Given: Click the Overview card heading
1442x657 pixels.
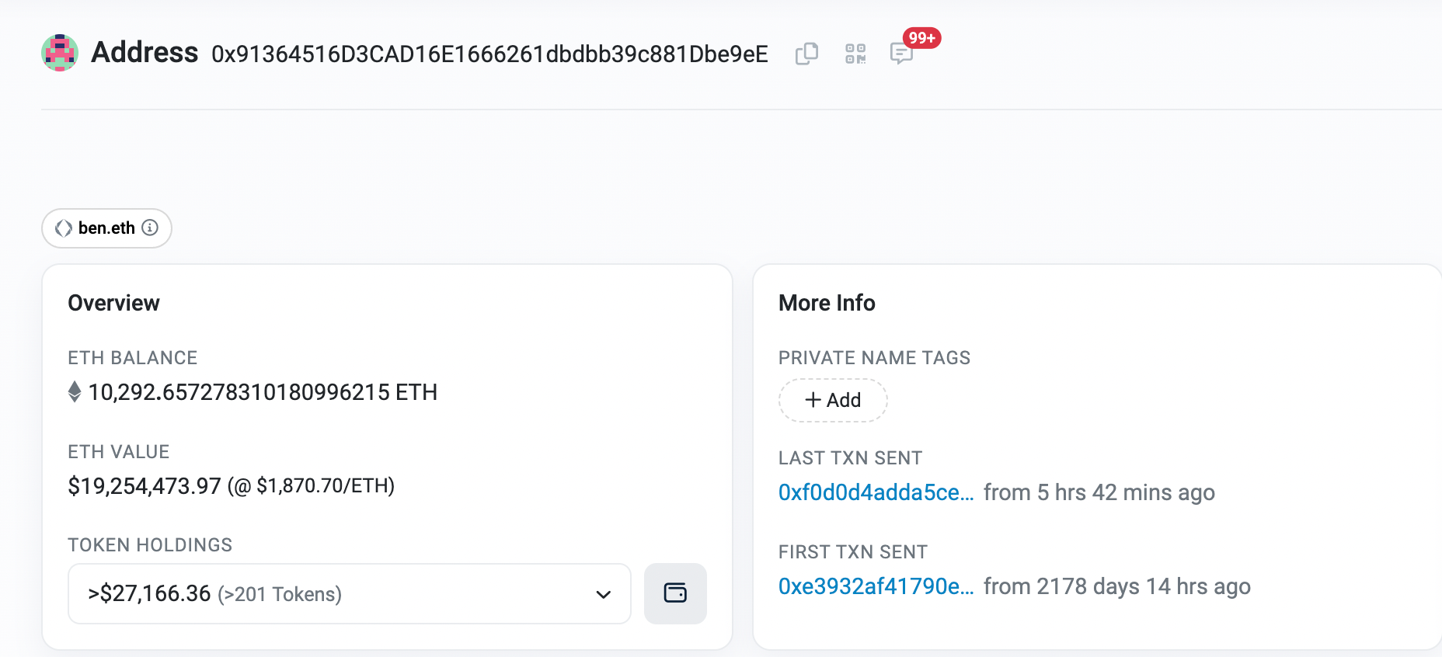Looking at the screenshot, I should [x=113, y=303].
